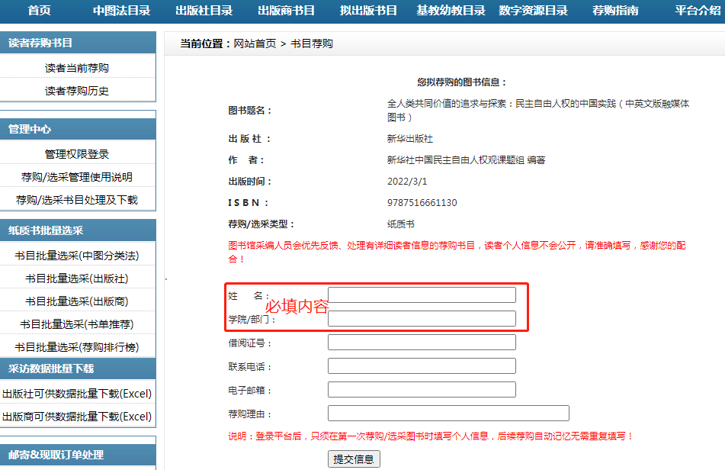Select the 拟出版书目 menu item
The width and height of the screenshot is (725, 470).
(368, 11)
